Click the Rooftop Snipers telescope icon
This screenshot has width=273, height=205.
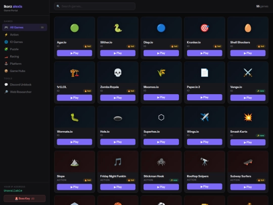point(205,162)
